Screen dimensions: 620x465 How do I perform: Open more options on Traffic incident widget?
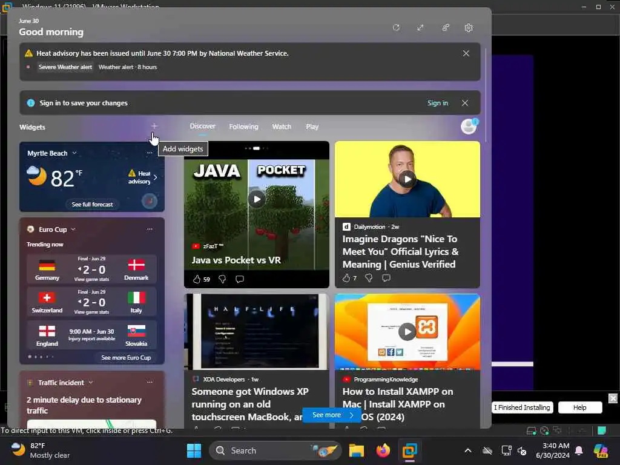point(150,383)
